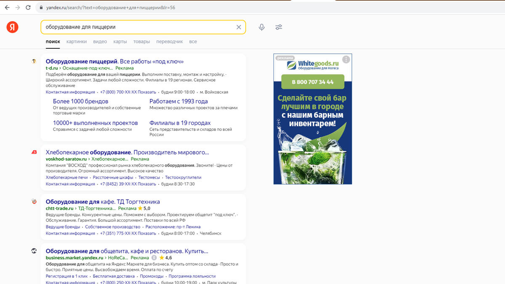This screenshot has height=284, width=505.
Task: Open 'Оборудование для кафе. ТД Торгтехника' result
Action: click(x=103, y=202)
